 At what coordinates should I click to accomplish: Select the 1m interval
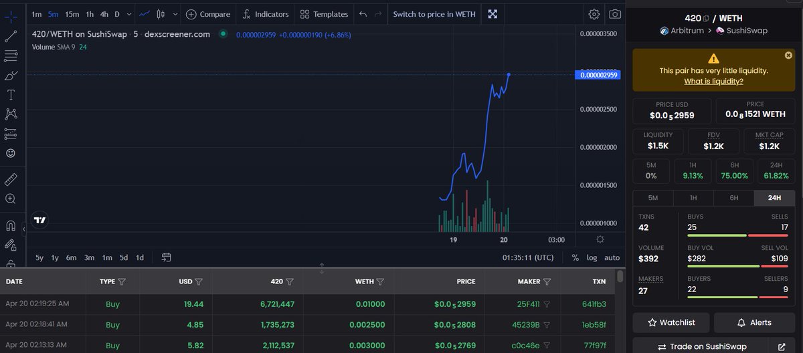pos(36,14)
